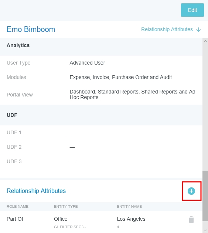The width and height of the screenshot is (208, 233).
Task: Click the scrollbar down arrow
Action: click(205, 230)
